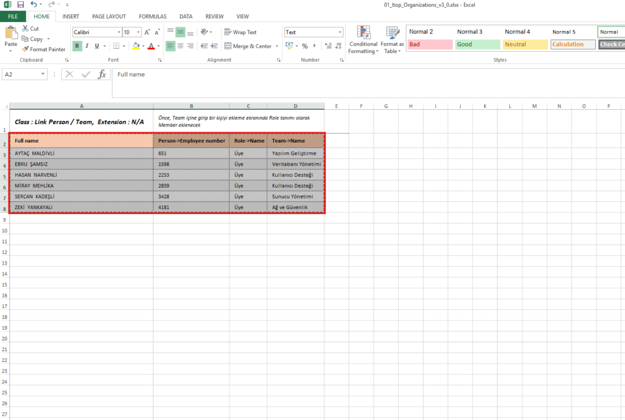Increase decimal places
This screenshot has width=625, height=420.
328,46
